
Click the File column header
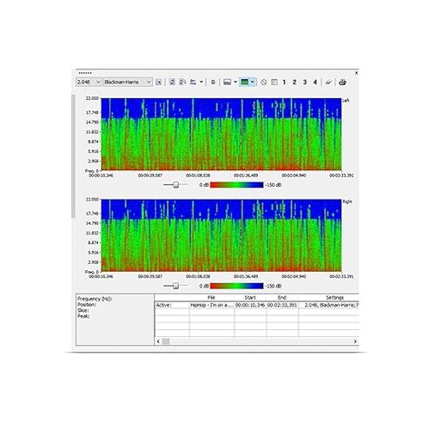(x=212, y=298)
